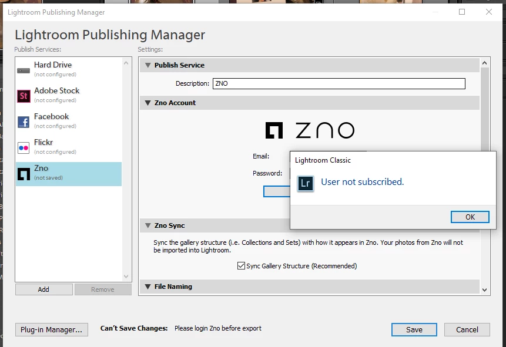506x347 pixels.
Task: Click the services list scroll up arrow
Action: click(x=126, y=63)
